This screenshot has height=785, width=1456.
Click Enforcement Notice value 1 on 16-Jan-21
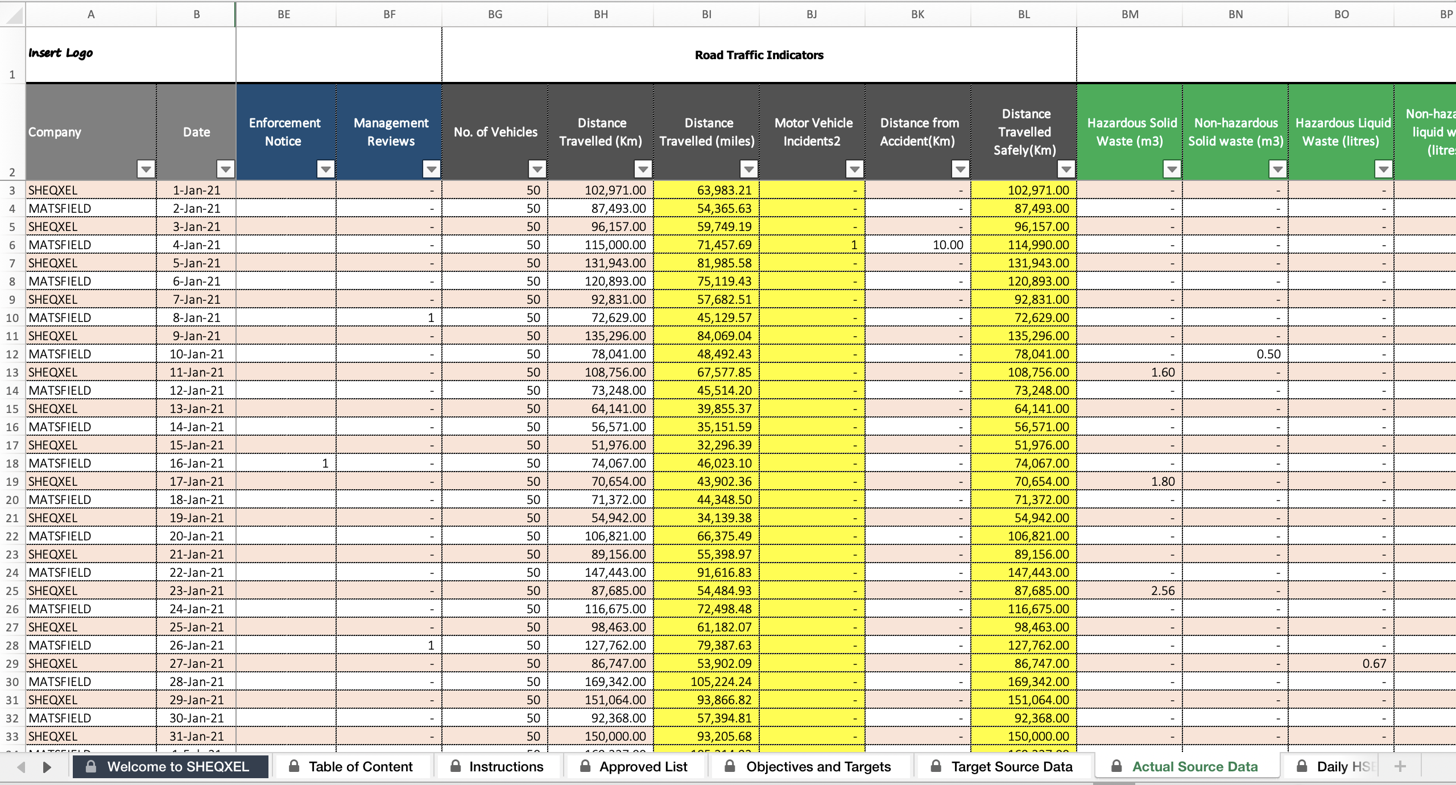click(286, 463)
